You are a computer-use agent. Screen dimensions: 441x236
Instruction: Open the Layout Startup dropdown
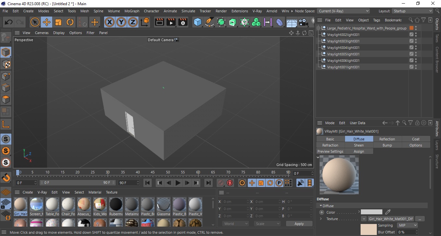coord(412,11)
